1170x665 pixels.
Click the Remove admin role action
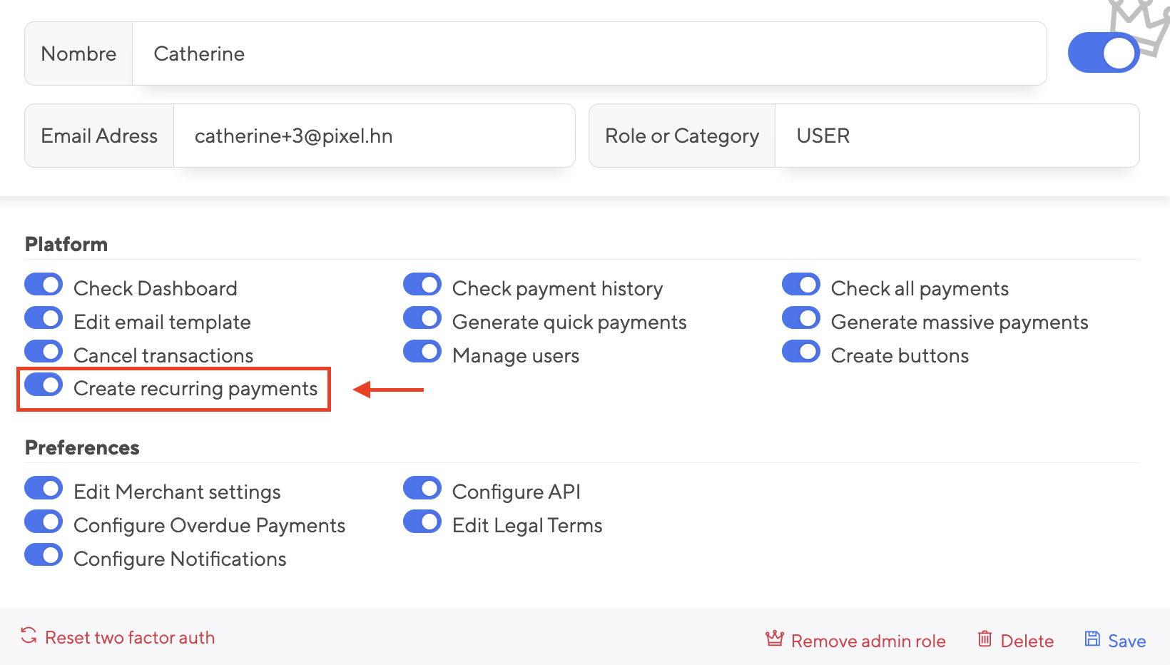click(868, 640)
